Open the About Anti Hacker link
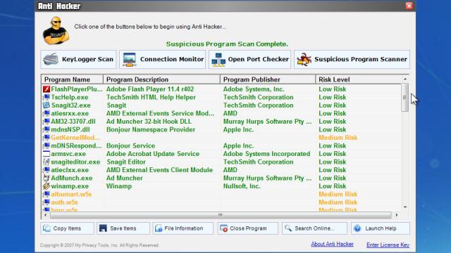 coord(332,244)
